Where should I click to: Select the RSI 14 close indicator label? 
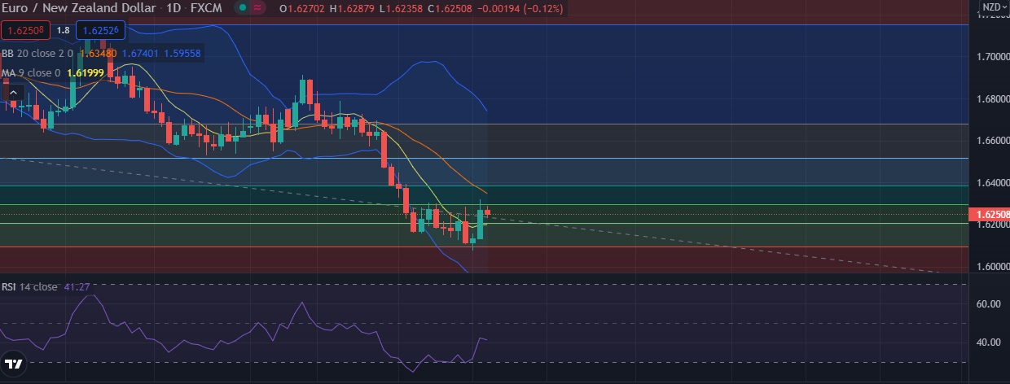point(29,287)
